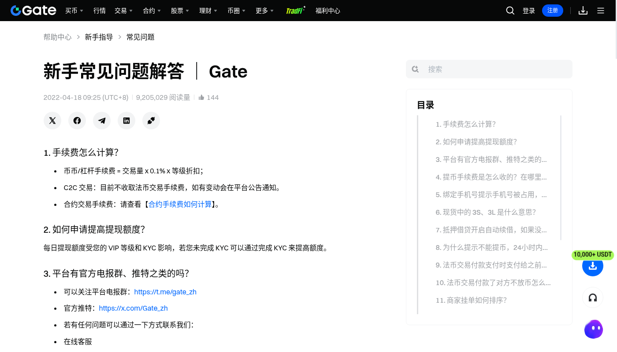Jump to TOC item 3 平台有官方电报群
The width and height of the screenshot is (617, 352).
491,159
